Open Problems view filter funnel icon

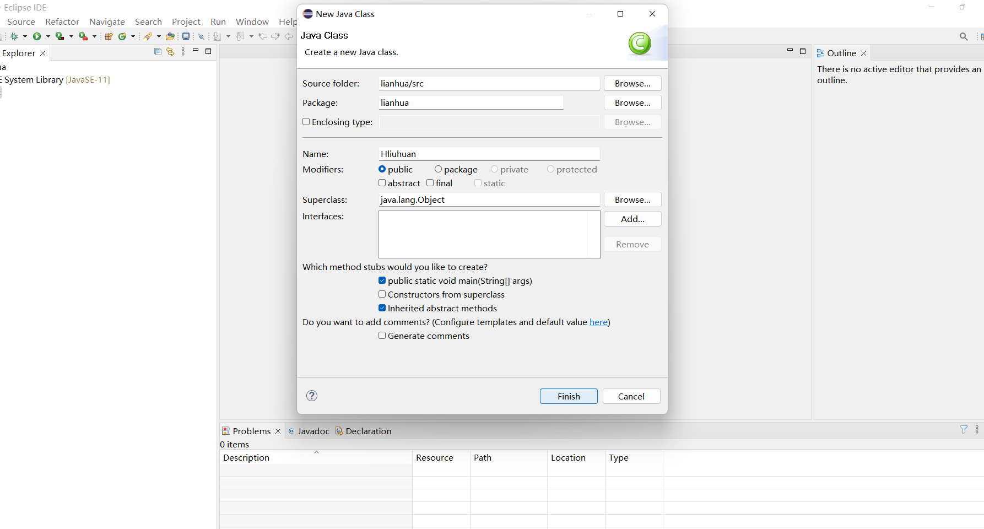coord(964,429)
